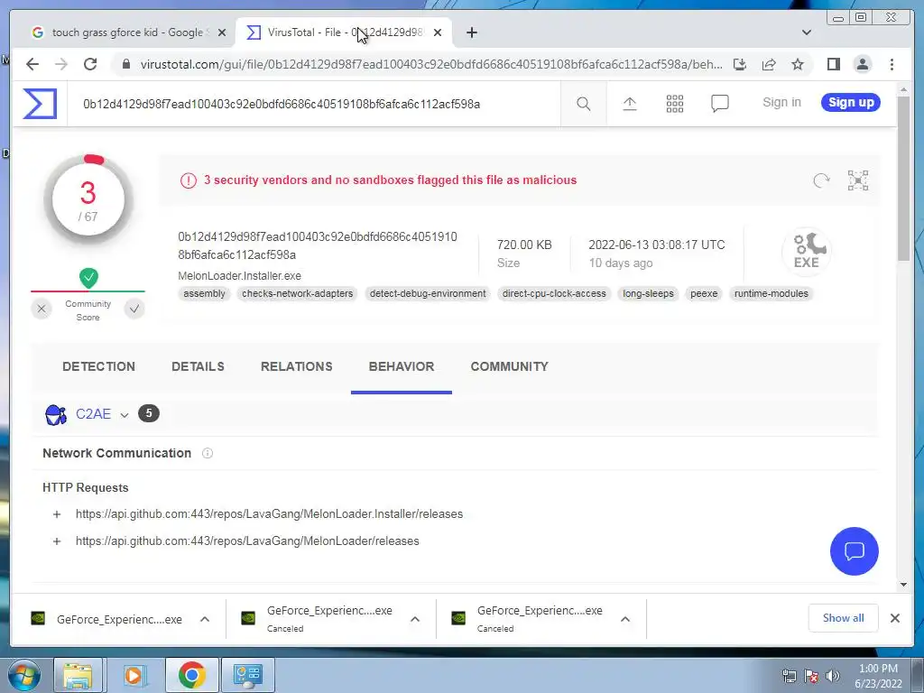Click the peexe tag
924x693 pixels.
[x=704, y=293]
